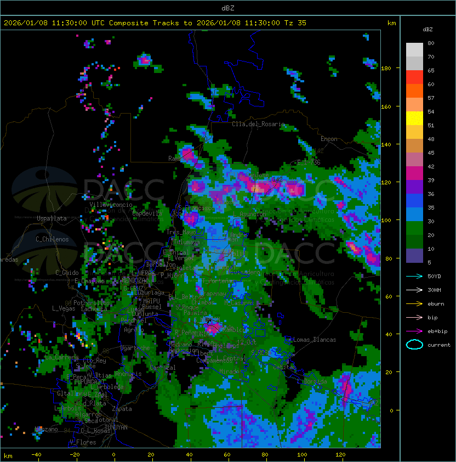Click the TUNUYAN map label
Screen dimensions: 456x462
[x=116, y=427]
